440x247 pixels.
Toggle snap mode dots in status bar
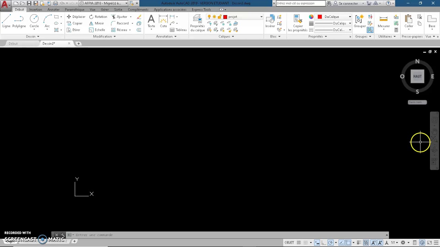click(x=306, y=243)
